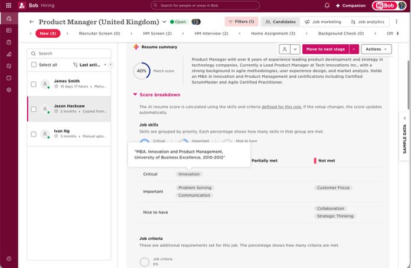411x268 pixels.
Task: Open the Companion assistant
Action: [350, 5]
